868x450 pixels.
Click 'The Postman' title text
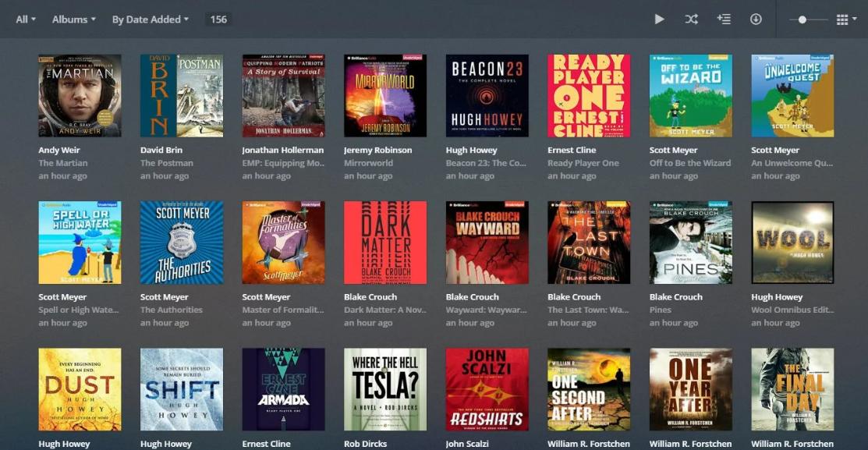coord(167,163)
